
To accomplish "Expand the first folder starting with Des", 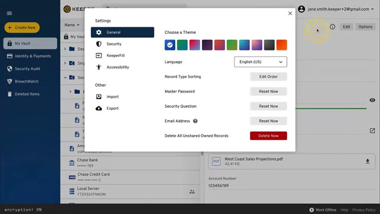I will coord(65,49).
